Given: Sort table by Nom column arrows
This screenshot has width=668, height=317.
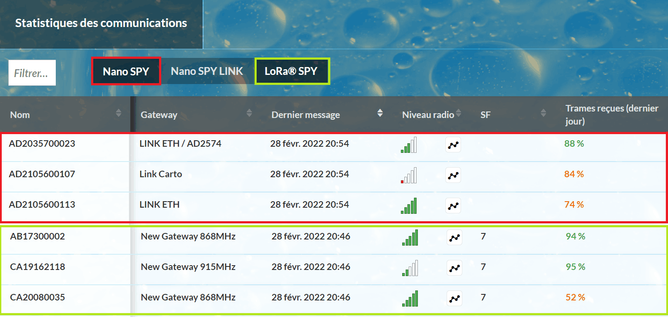Looking at the screenshot, I should 119,113.
